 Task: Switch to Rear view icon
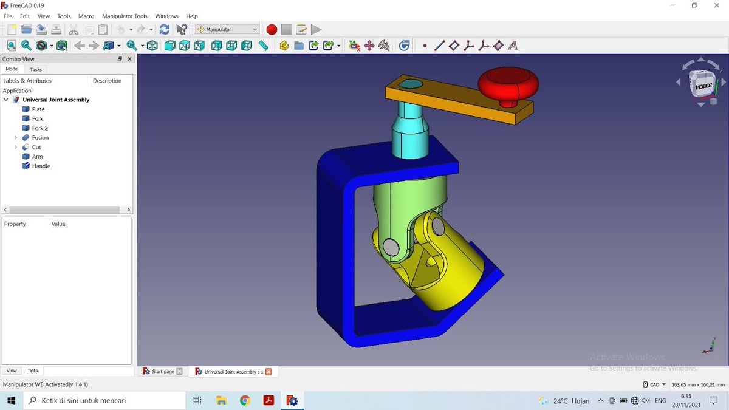click(x=217, y=46)
